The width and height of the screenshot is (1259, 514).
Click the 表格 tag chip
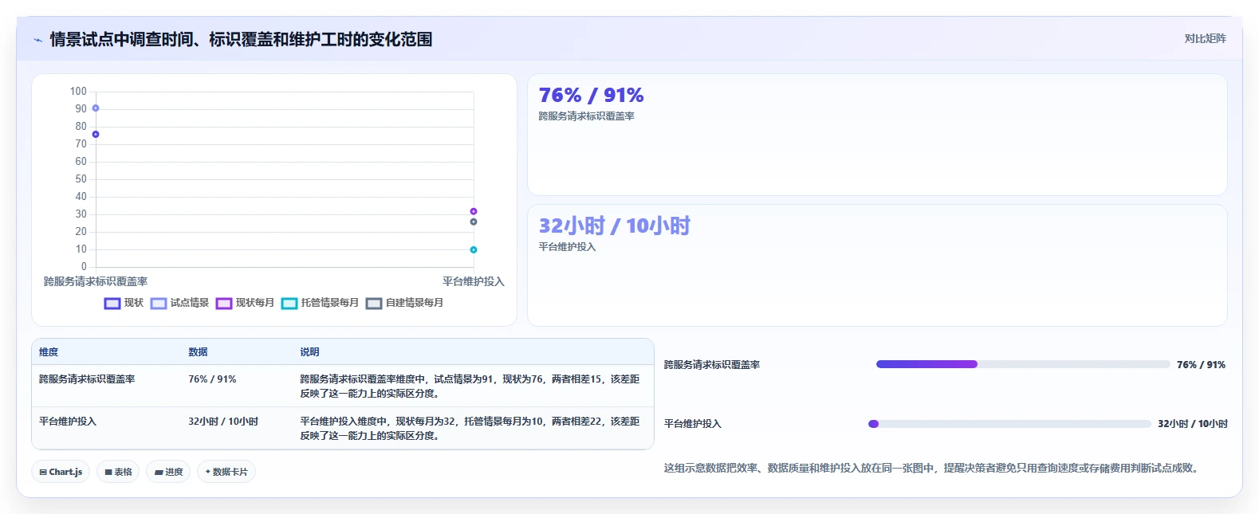(x=118, y=472)
